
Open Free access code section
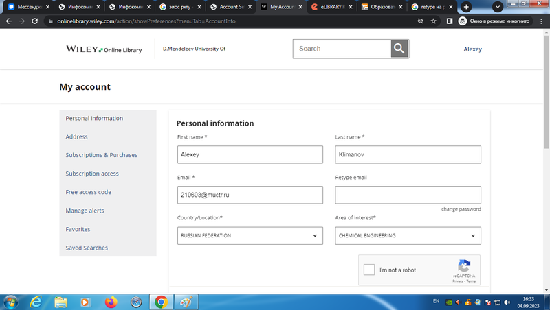click(x=88, y=192)
